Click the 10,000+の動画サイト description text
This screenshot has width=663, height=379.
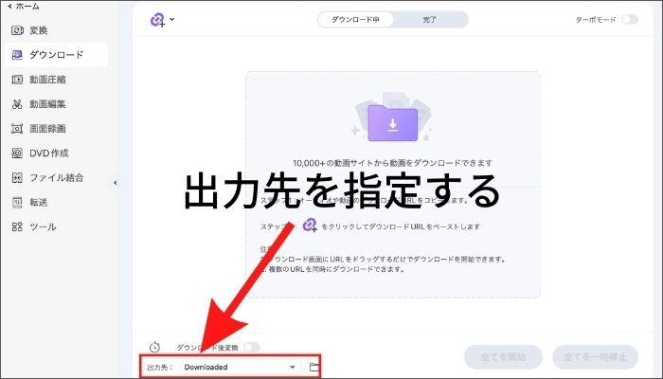tap(392, 163)
